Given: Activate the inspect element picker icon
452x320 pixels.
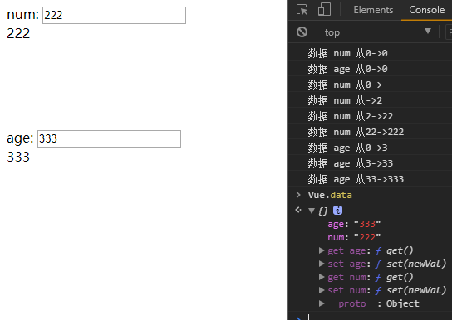Looking at the screenshot, I should point(302,10).
